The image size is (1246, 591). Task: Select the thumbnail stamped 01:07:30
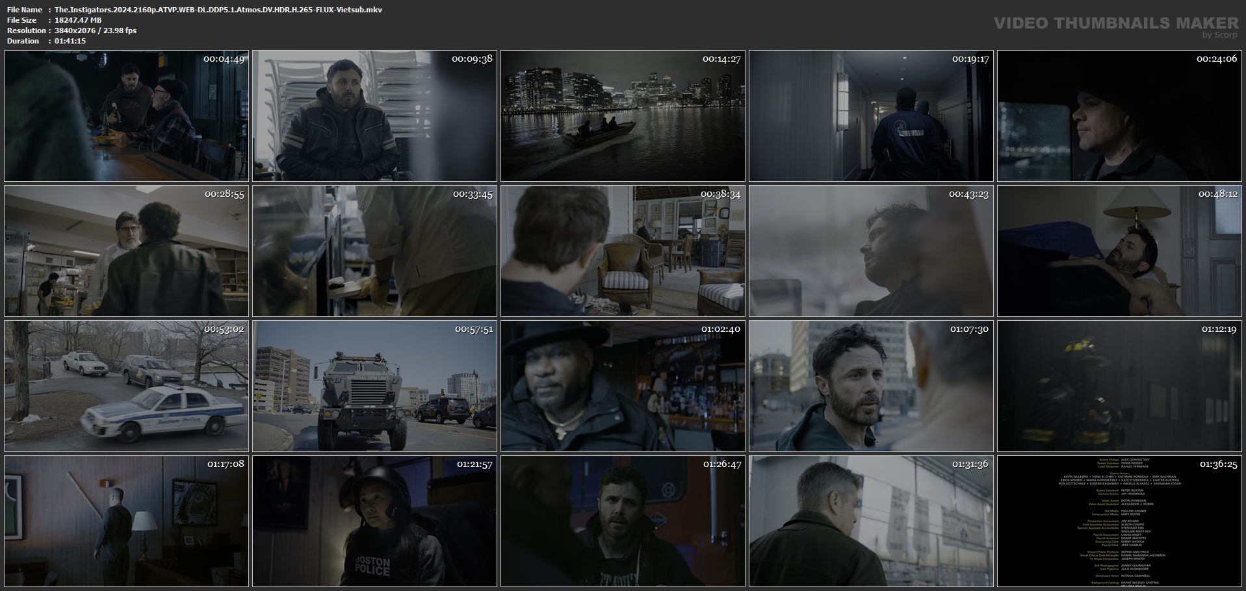point(871,386)
